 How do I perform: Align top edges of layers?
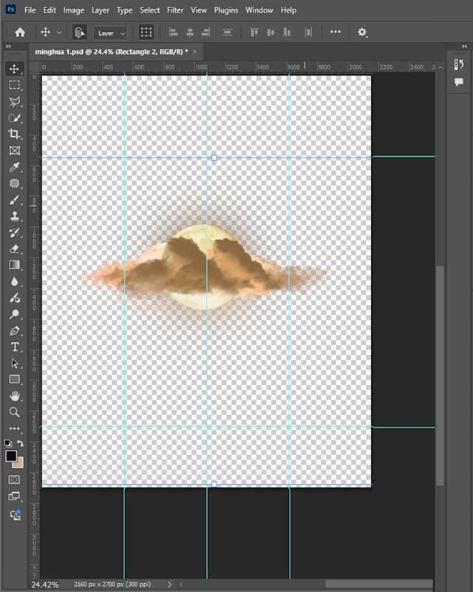click(x=254, y=33)
